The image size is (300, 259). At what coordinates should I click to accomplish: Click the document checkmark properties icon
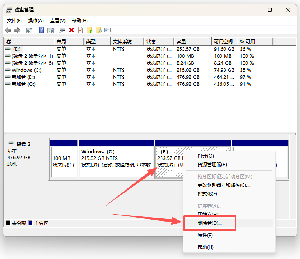pyautogui.click(x=80, y=30)
